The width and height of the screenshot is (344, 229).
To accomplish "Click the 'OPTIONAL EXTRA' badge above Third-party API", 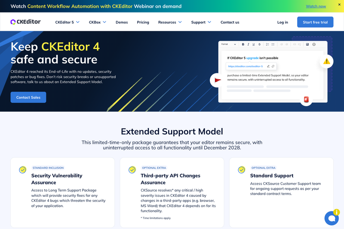I will pos(154,168).
